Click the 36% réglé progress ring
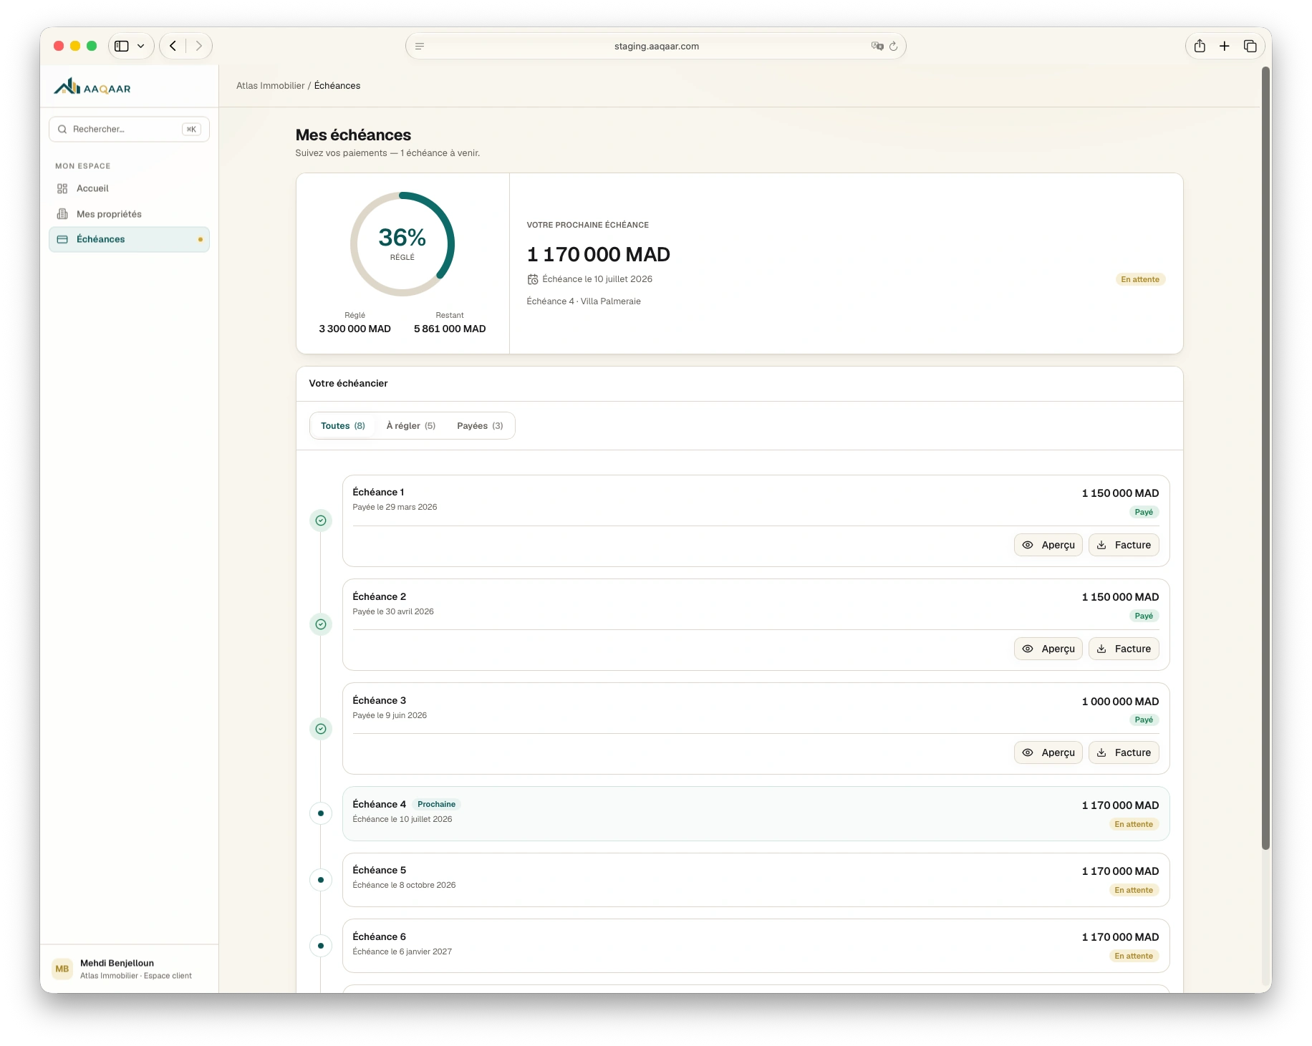 pyautogui.click(x=402, y=244)
